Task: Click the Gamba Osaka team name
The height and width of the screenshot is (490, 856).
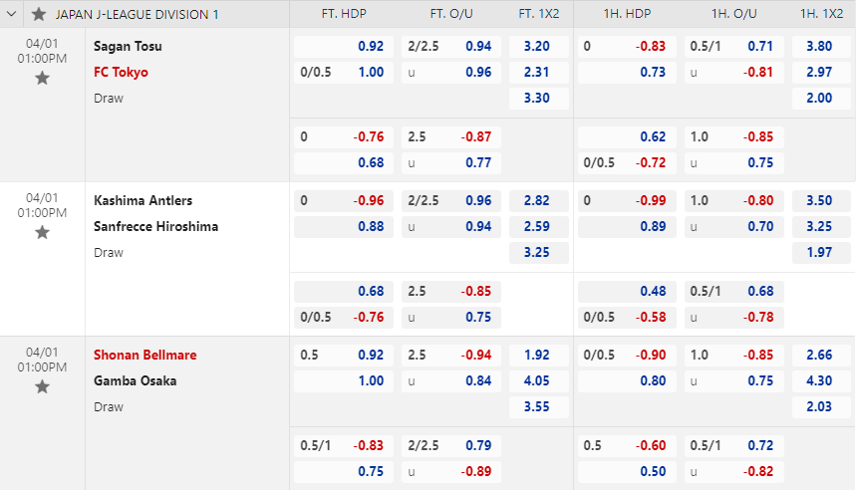Action: coord(135,380)
